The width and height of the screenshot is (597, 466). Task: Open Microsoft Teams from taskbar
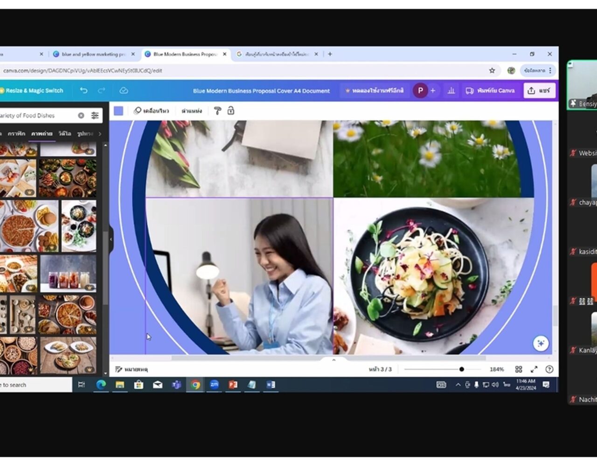(x=176, y=385)
